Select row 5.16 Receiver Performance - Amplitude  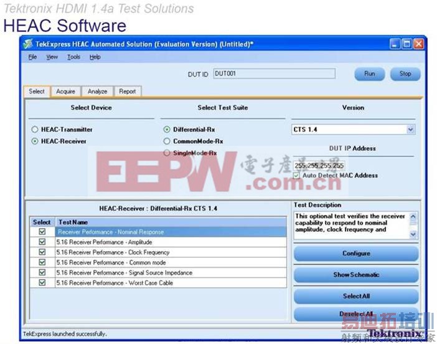171,242
